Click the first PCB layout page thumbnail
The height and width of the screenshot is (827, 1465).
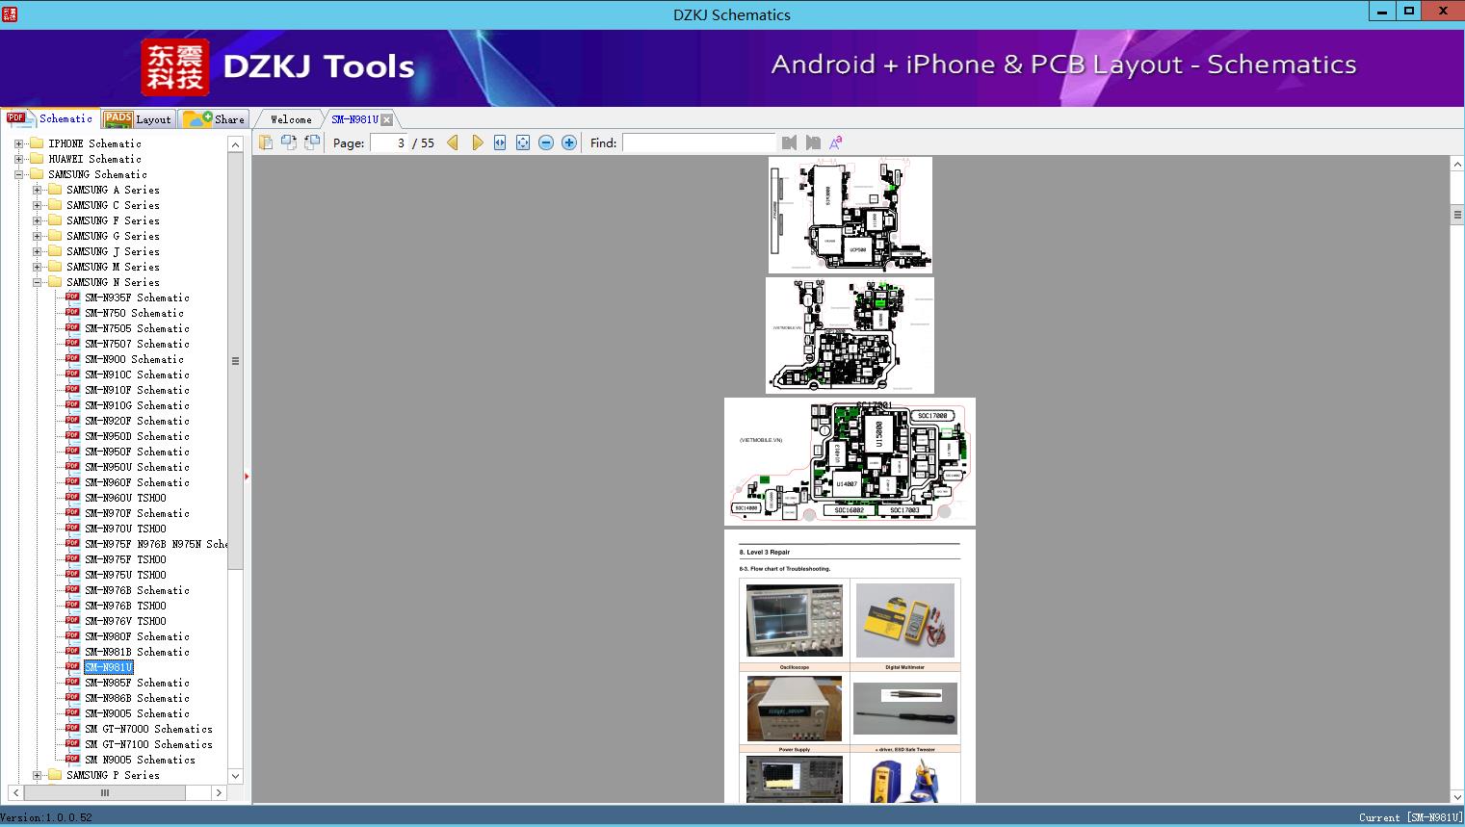850,215
